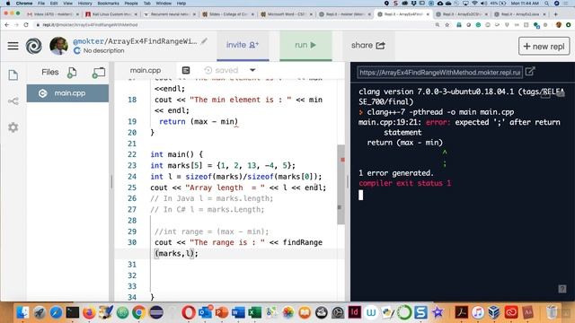Click the help question mark in console
Screen dimensions: 575x323
tap(562, 289)
